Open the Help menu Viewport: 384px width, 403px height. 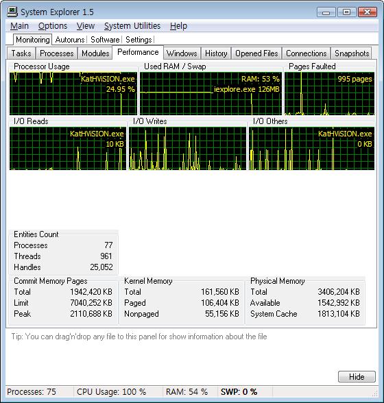coord(178,26)
